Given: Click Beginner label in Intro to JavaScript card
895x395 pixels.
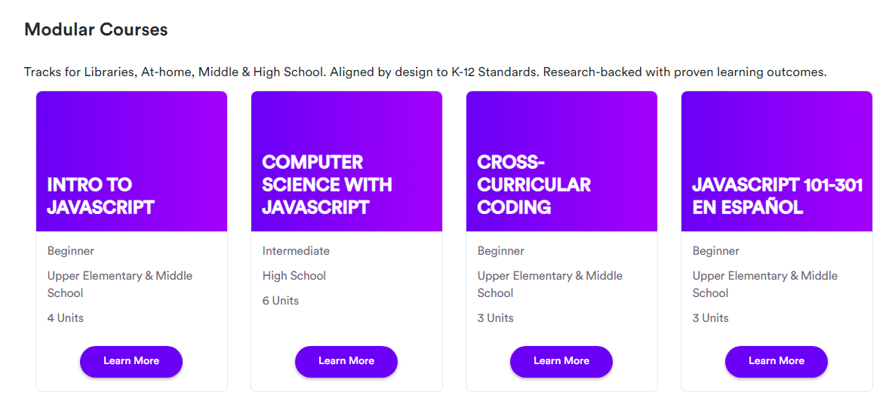Looking at the screenshot, I should click(x=71, y=251).
